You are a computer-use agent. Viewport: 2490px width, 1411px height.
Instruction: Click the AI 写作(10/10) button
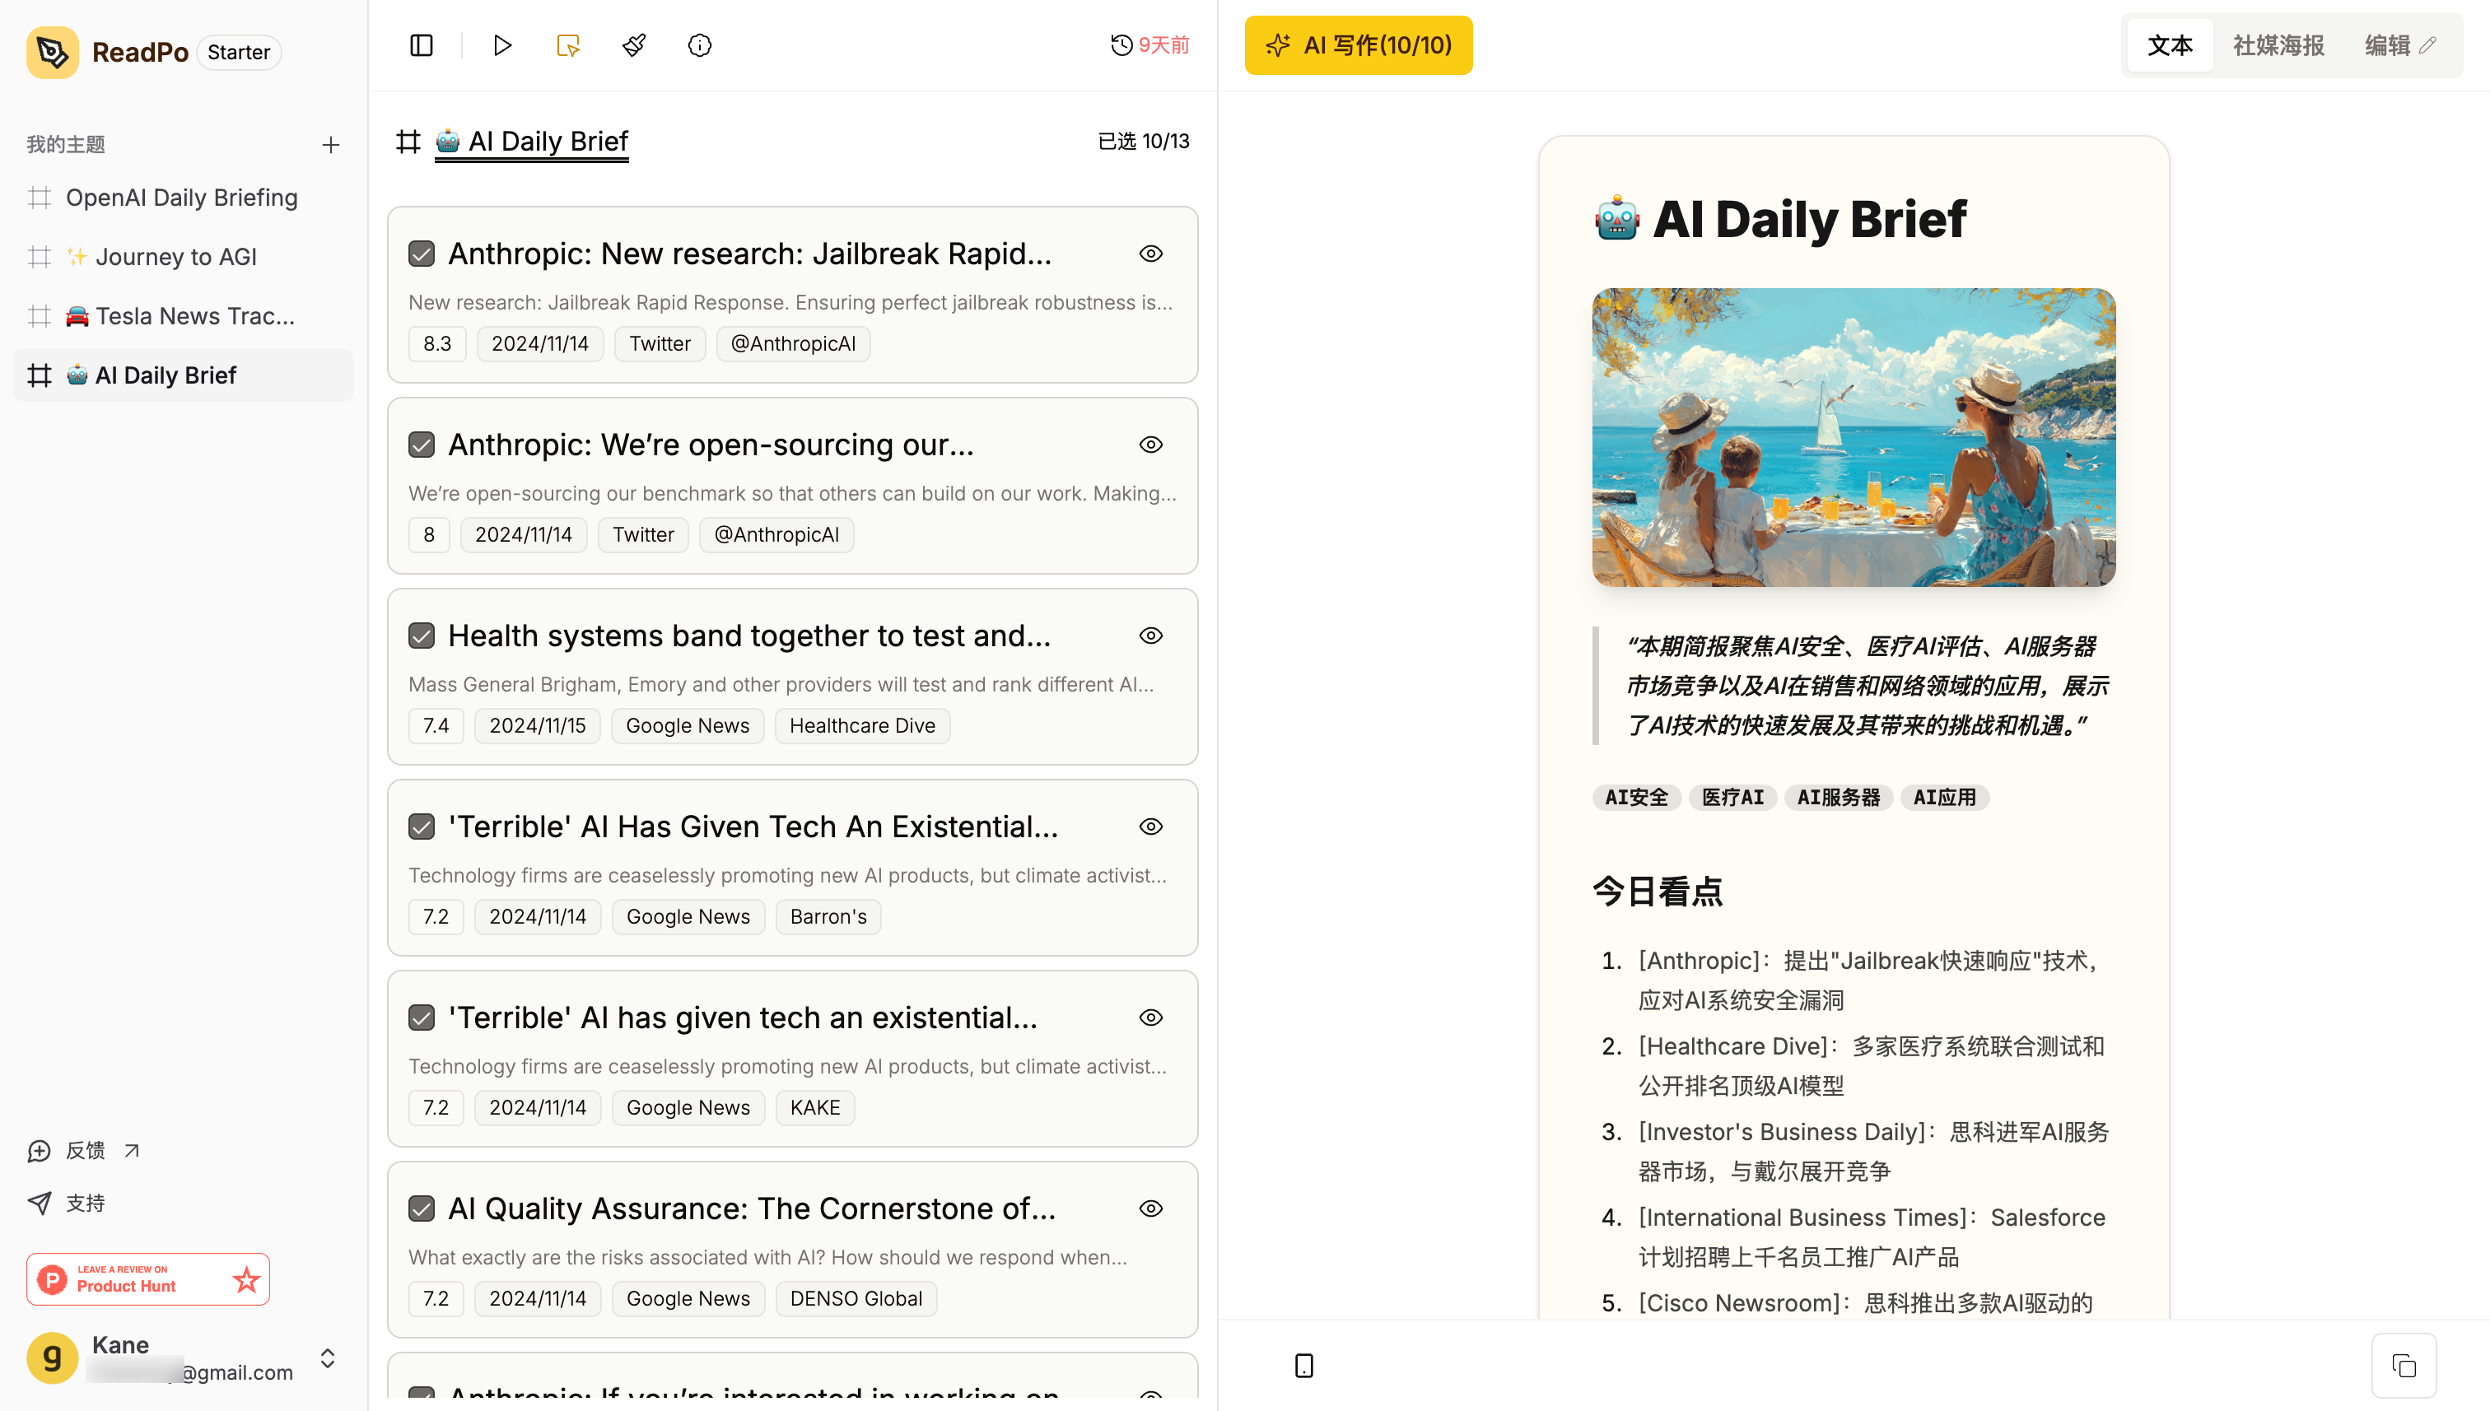pos(1358,45)
